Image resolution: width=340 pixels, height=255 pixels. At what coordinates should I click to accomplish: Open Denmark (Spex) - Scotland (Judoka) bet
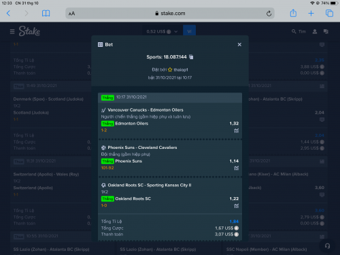(x=48, y=99)
